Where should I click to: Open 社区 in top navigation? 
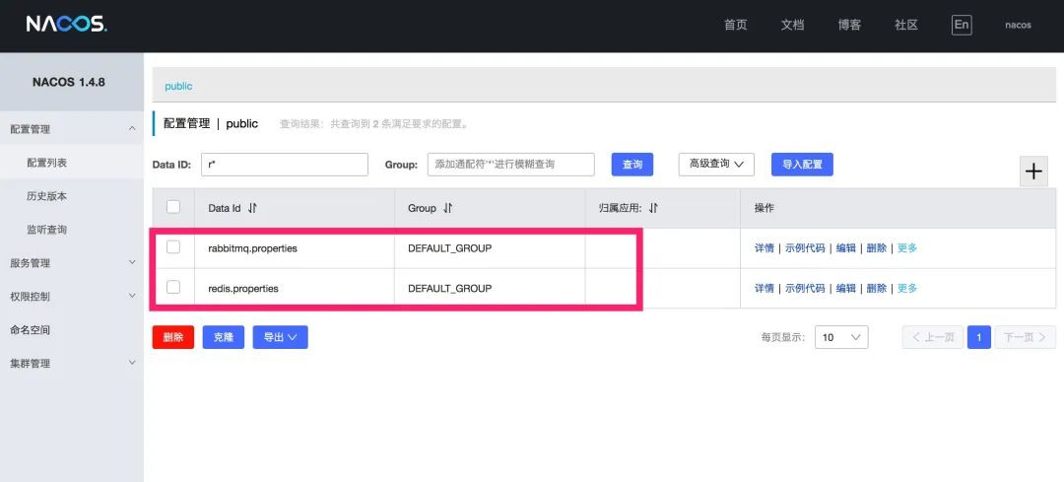[906, 25]
